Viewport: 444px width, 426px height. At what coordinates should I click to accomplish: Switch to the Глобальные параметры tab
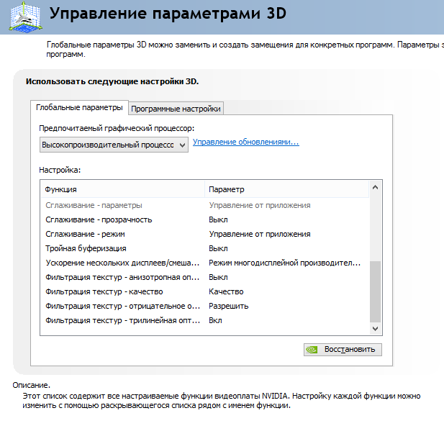79,108
